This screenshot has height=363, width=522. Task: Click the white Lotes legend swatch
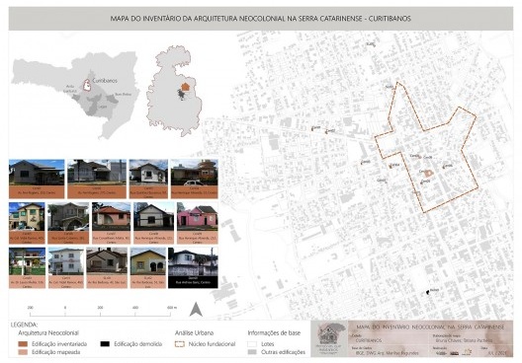[252, 344]
